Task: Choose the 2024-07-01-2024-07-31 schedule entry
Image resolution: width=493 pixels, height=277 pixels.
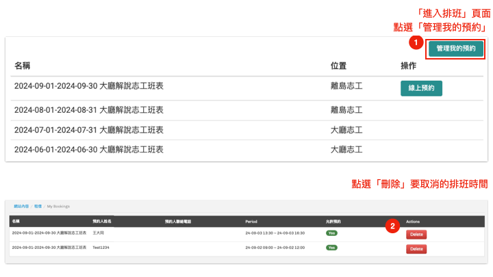Action: pos(89,130)
